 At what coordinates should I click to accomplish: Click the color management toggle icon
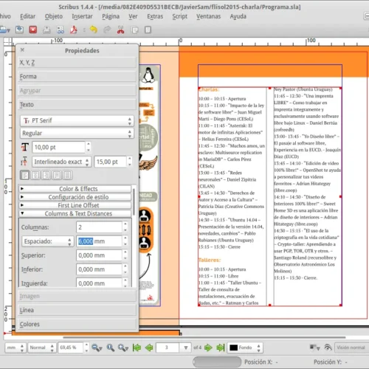[314, 348]
